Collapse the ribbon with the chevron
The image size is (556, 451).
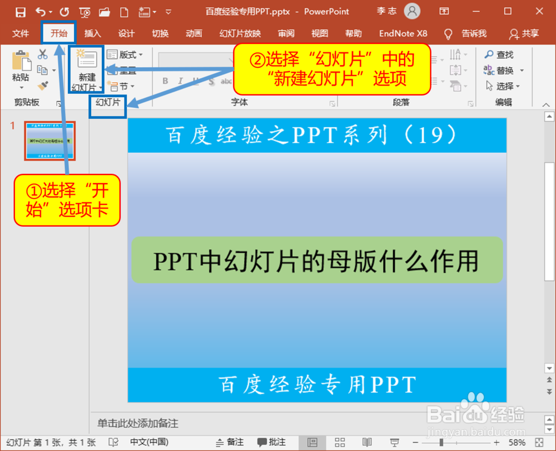coord(546,105)
